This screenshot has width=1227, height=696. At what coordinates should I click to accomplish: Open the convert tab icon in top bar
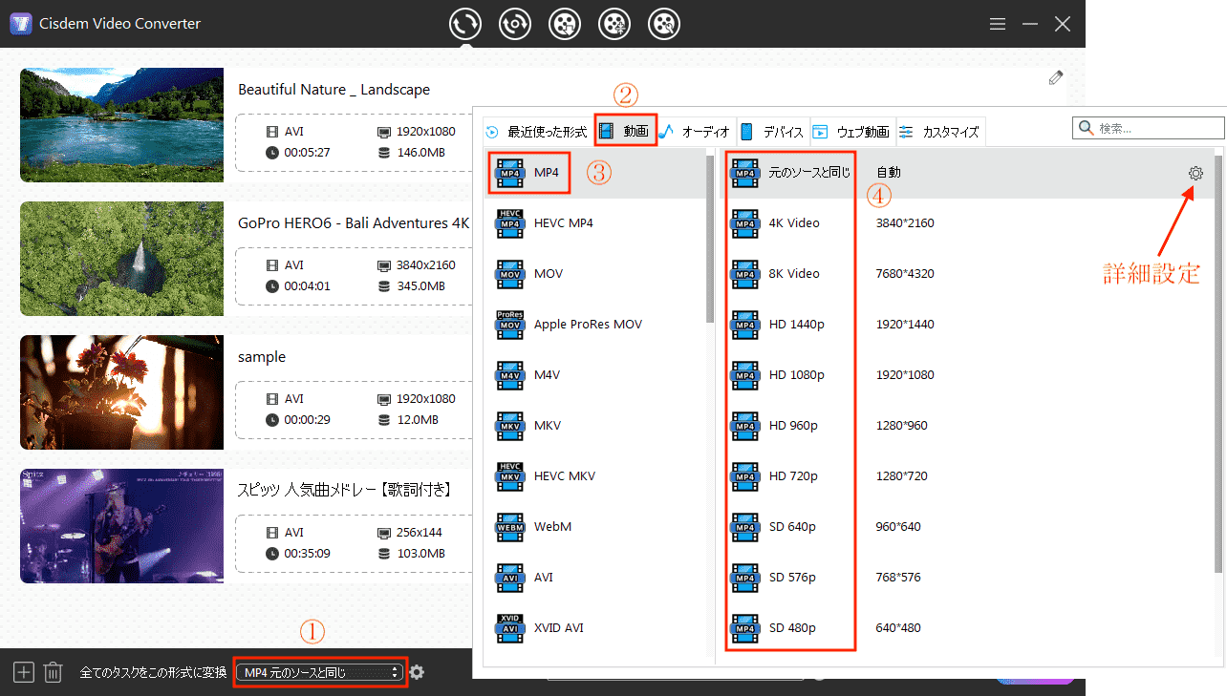(x=465, y=24)
